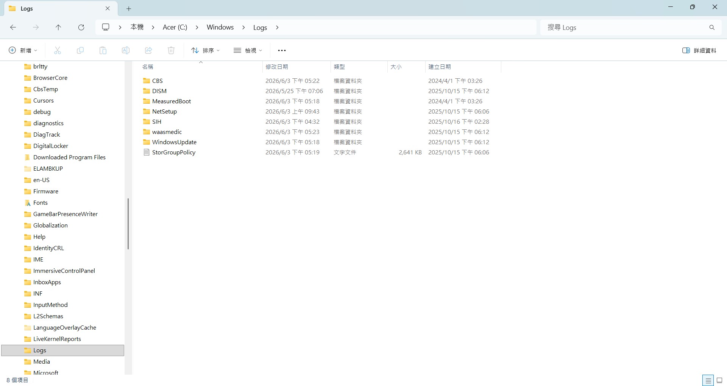Open the 排序 sort dropdown
This screenshot has width=727, height=386.
tap(206, 50)
